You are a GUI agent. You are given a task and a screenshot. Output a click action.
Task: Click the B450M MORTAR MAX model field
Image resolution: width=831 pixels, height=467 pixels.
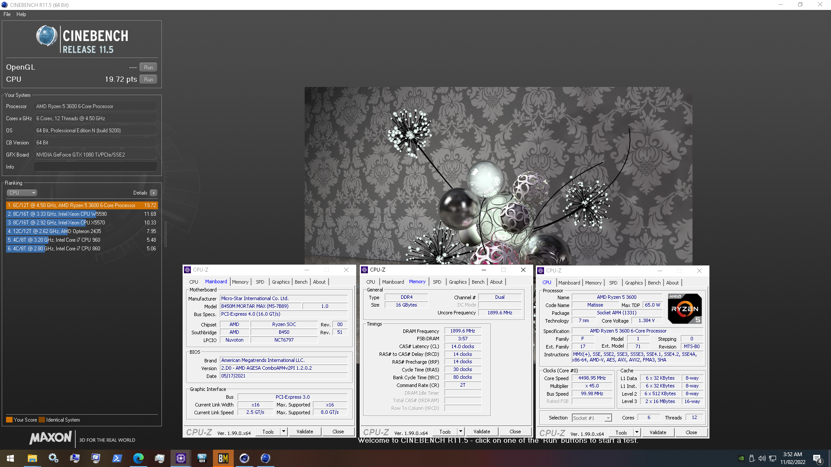(261, 306)
